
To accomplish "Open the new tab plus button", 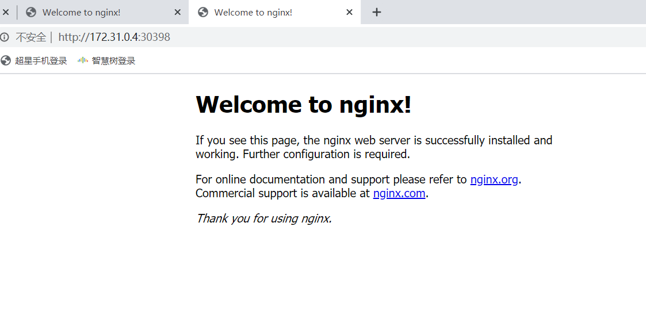I will pyautogui.click(x=377, y=12).
